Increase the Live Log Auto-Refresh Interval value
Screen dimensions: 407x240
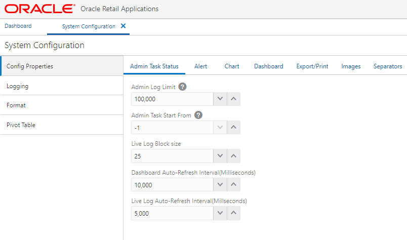233,213
